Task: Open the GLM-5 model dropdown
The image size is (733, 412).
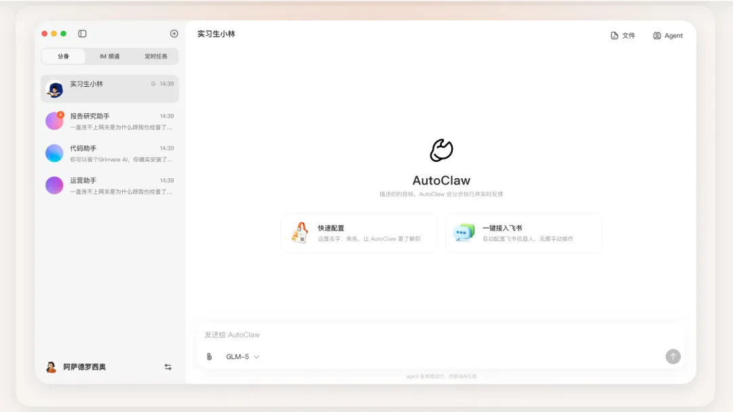Action: (242, 356)
